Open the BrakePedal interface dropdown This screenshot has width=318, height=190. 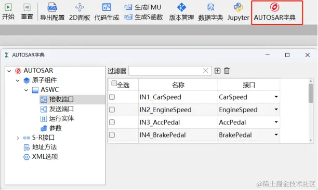[x=276, y=134]
